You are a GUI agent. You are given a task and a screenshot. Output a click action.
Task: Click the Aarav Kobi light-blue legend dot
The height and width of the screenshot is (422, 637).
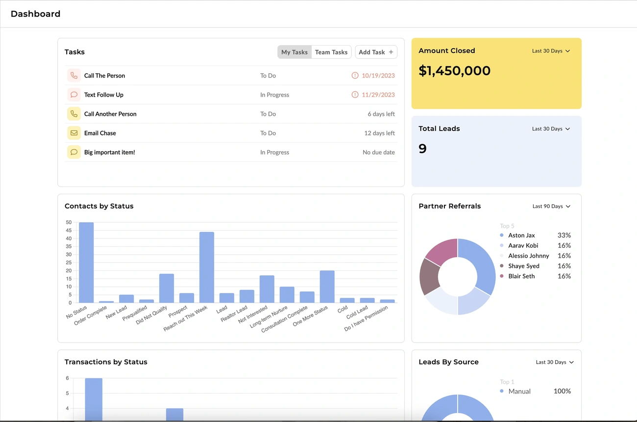tap(502, 246)
